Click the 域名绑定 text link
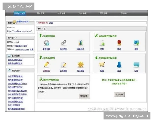153x122 pixels. click(x=63, y=49)
